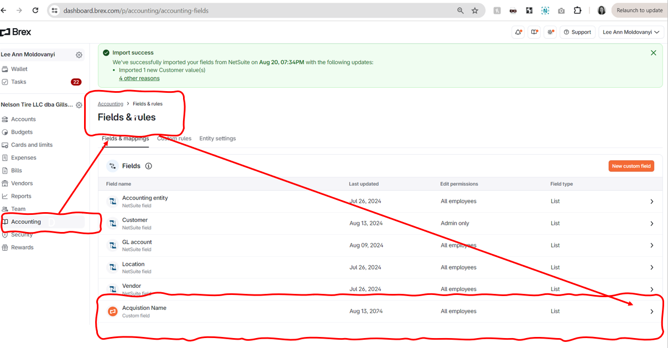Screen dimensions: 668x348
Task: Click the orange Brex icon beside Acquistion Name
Action: 112,312
